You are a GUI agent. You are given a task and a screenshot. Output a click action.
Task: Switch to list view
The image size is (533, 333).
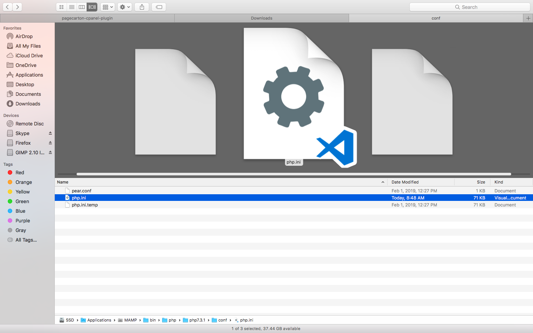click(72, 7)
